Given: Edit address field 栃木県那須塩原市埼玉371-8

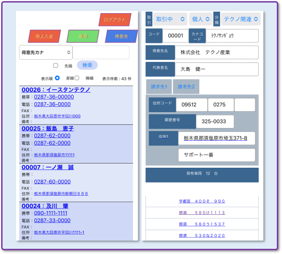Looking at the screenshot, I should [x=216, y=138].
